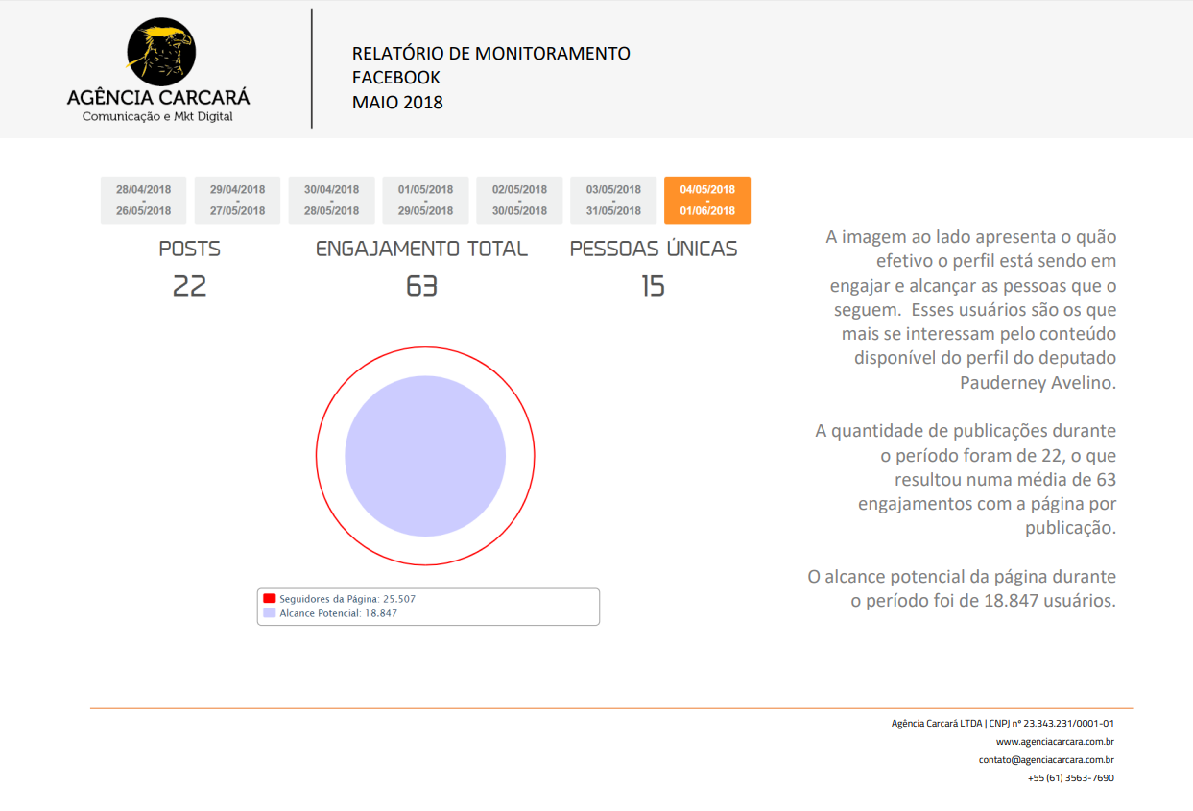Select the 28/04/2018 - 26/05/2018 date tab
Image resolution: width=1193 pixels, height=811 pixels.
point(144,200)
